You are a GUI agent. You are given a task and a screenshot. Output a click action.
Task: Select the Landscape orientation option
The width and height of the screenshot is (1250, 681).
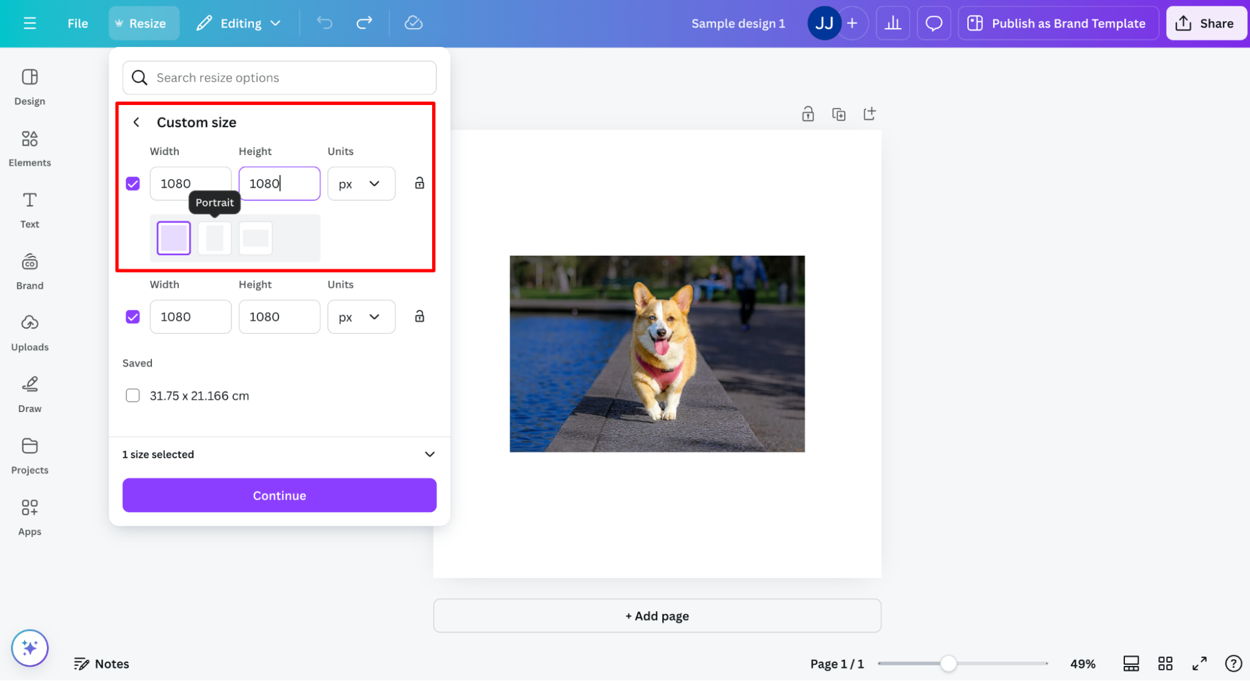[256, 238]
